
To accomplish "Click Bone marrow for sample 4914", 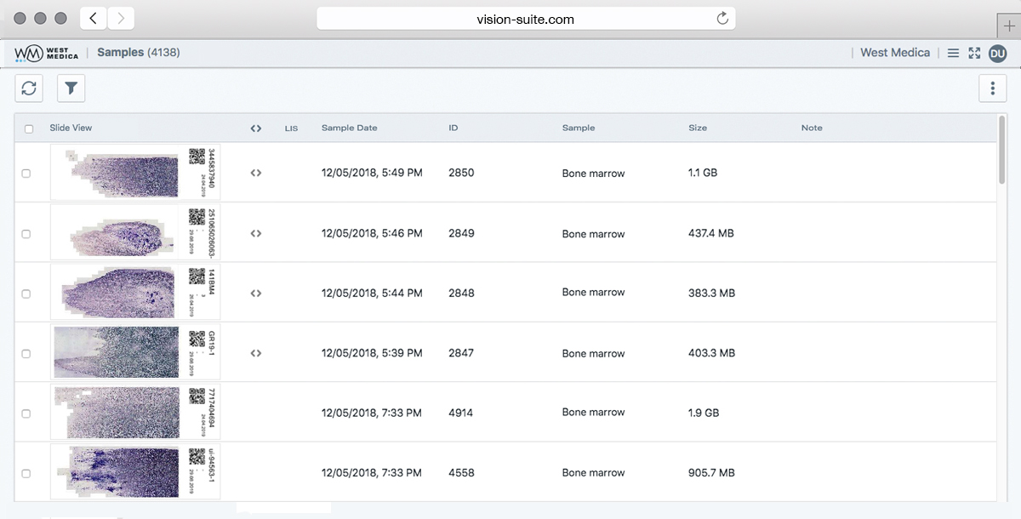I will (x=593, y=412).
